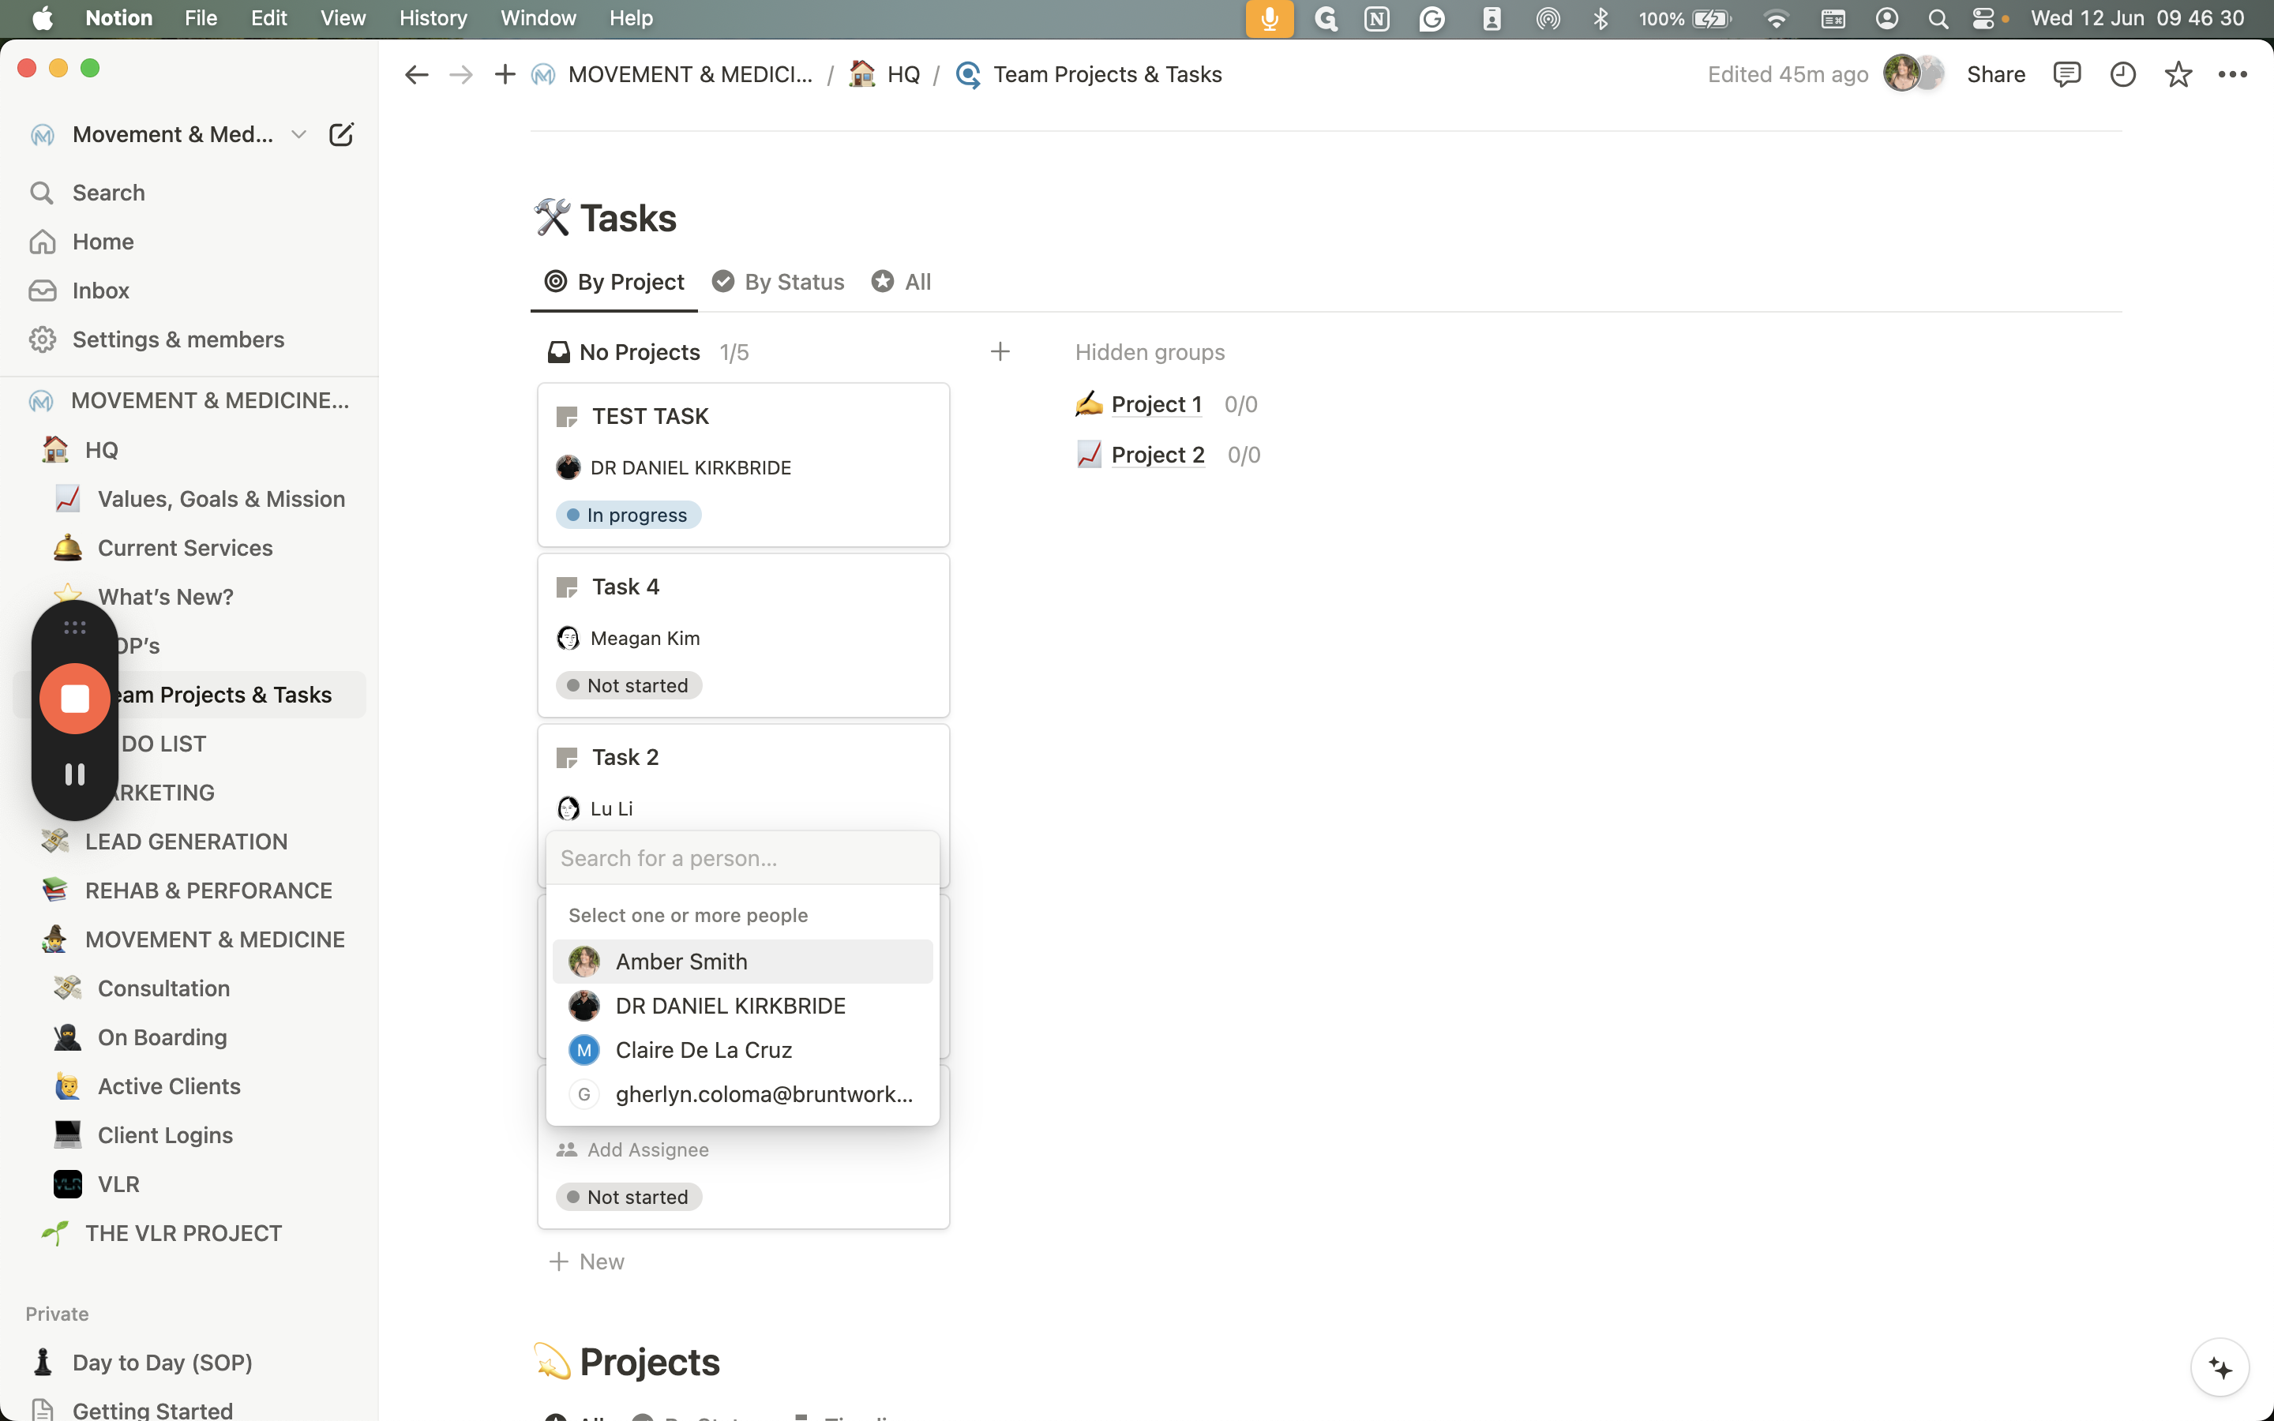Image resolution: width=2274 pixels, height=1421 pixels.
Task: Expand the Movement & Med workspace switcher
Action: [x=167, y=134]
